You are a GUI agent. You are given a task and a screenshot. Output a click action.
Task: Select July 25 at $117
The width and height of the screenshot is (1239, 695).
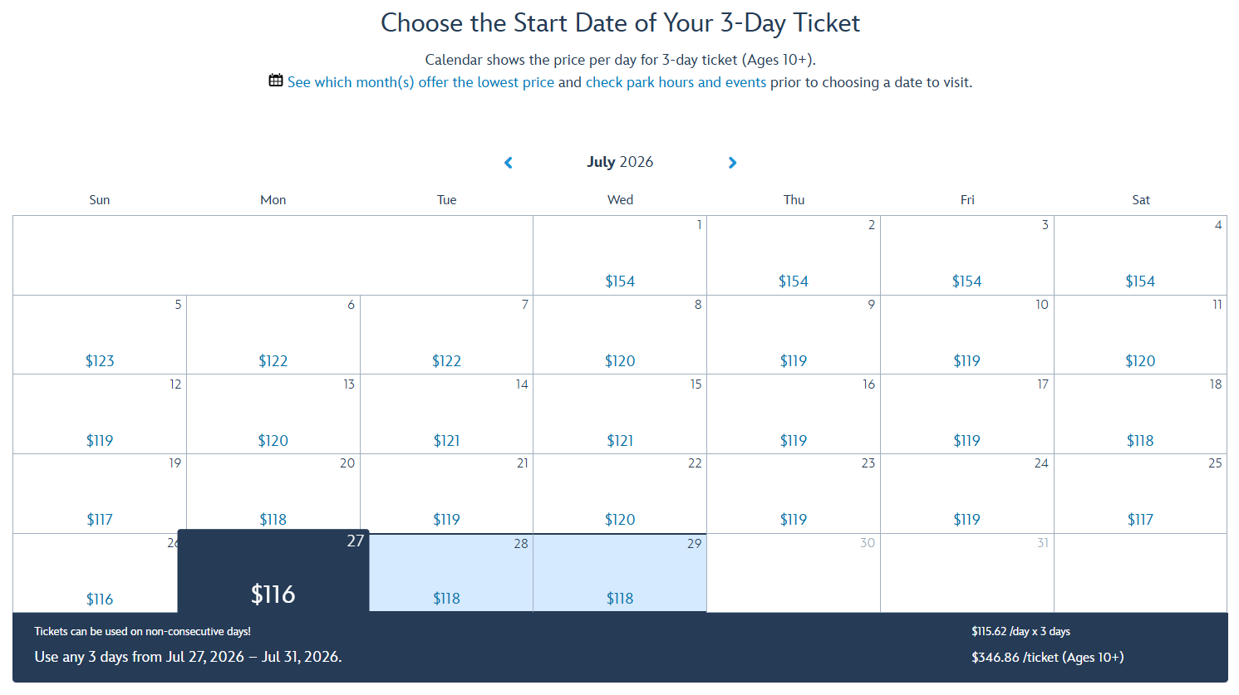click(x=1140, y=494)
